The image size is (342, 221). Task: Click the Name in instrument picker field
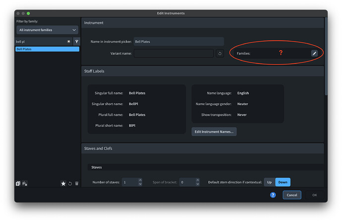click(x=179, y=42)
